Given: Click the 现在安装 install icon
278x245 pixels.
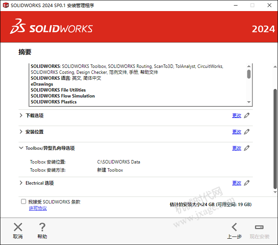Looking at the screenshot, I should pos(259,227).
